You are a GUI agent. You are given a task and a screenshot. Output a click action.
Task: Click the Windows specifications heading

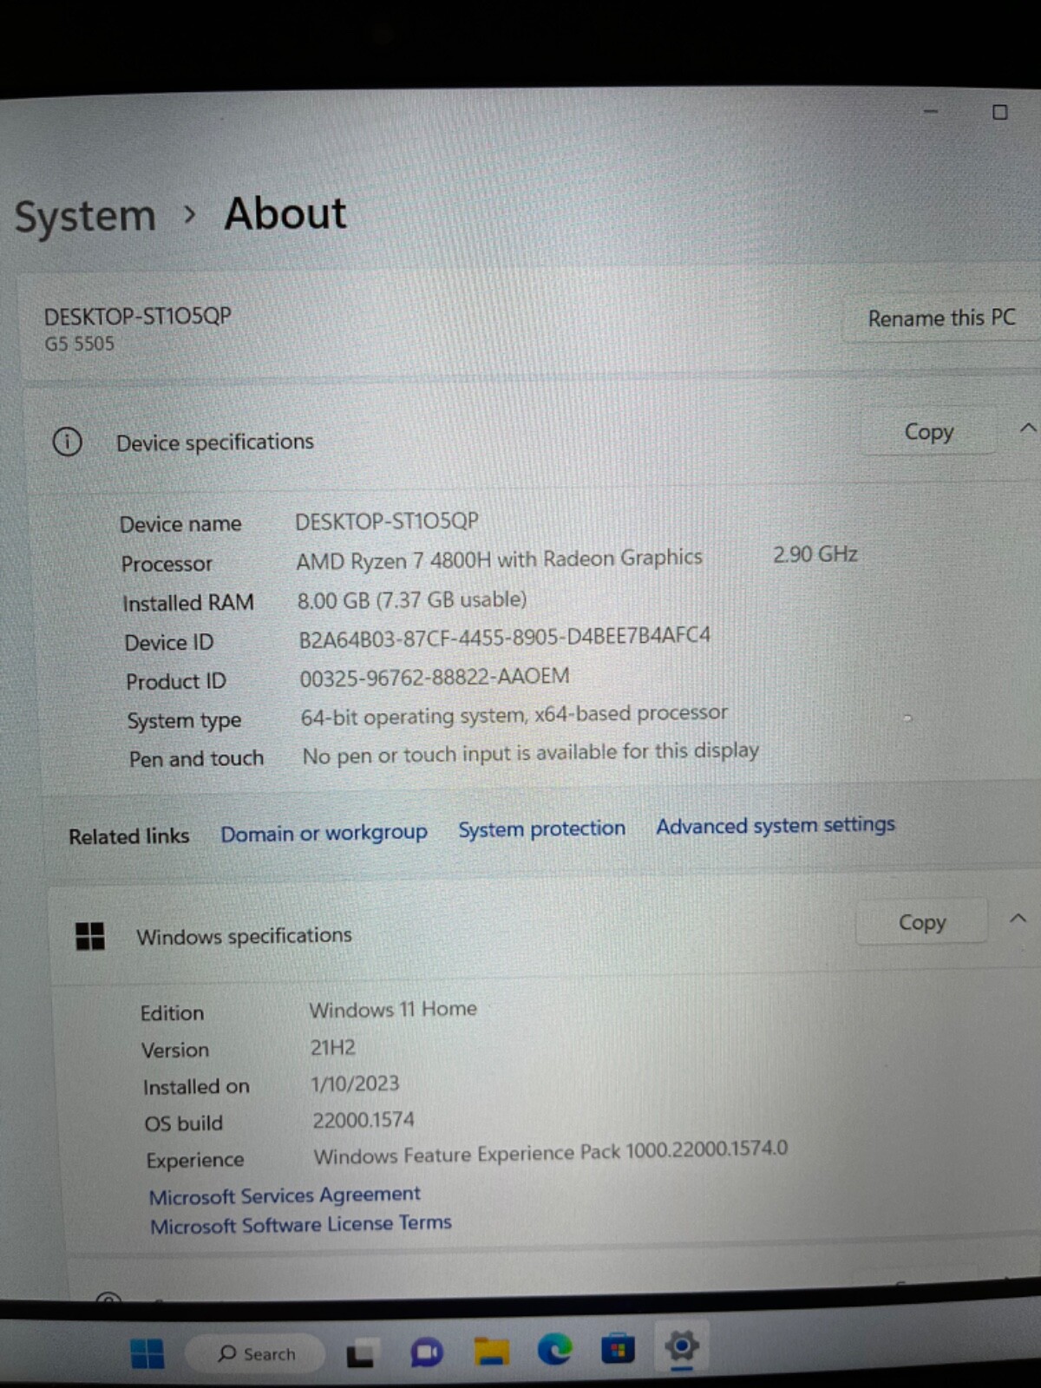click(244, 936)
